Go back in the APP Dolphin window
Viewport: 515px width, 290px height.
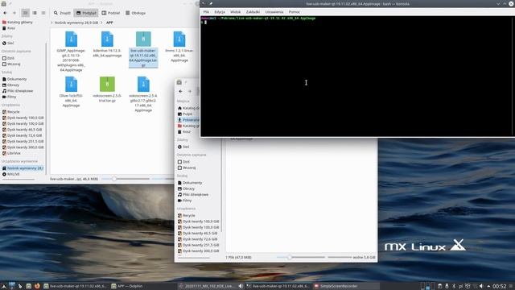click(5, 13)
